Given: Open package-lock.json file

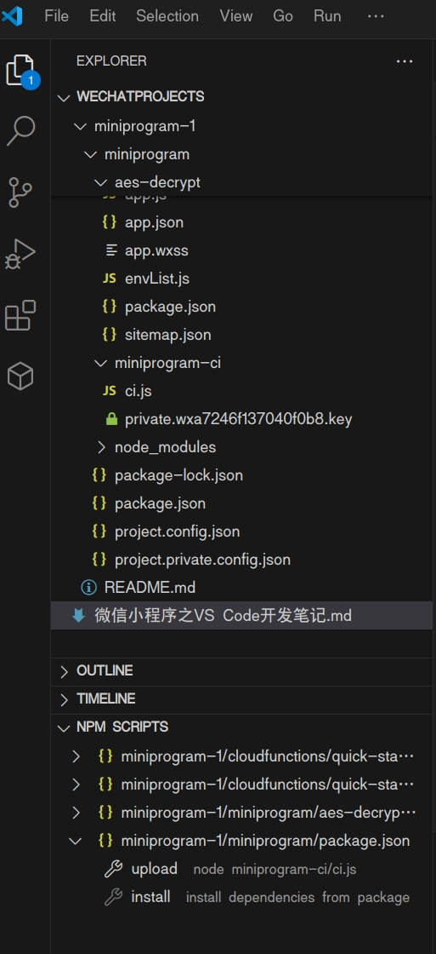Looking at the screenshot, I should (x=179, y=474).
